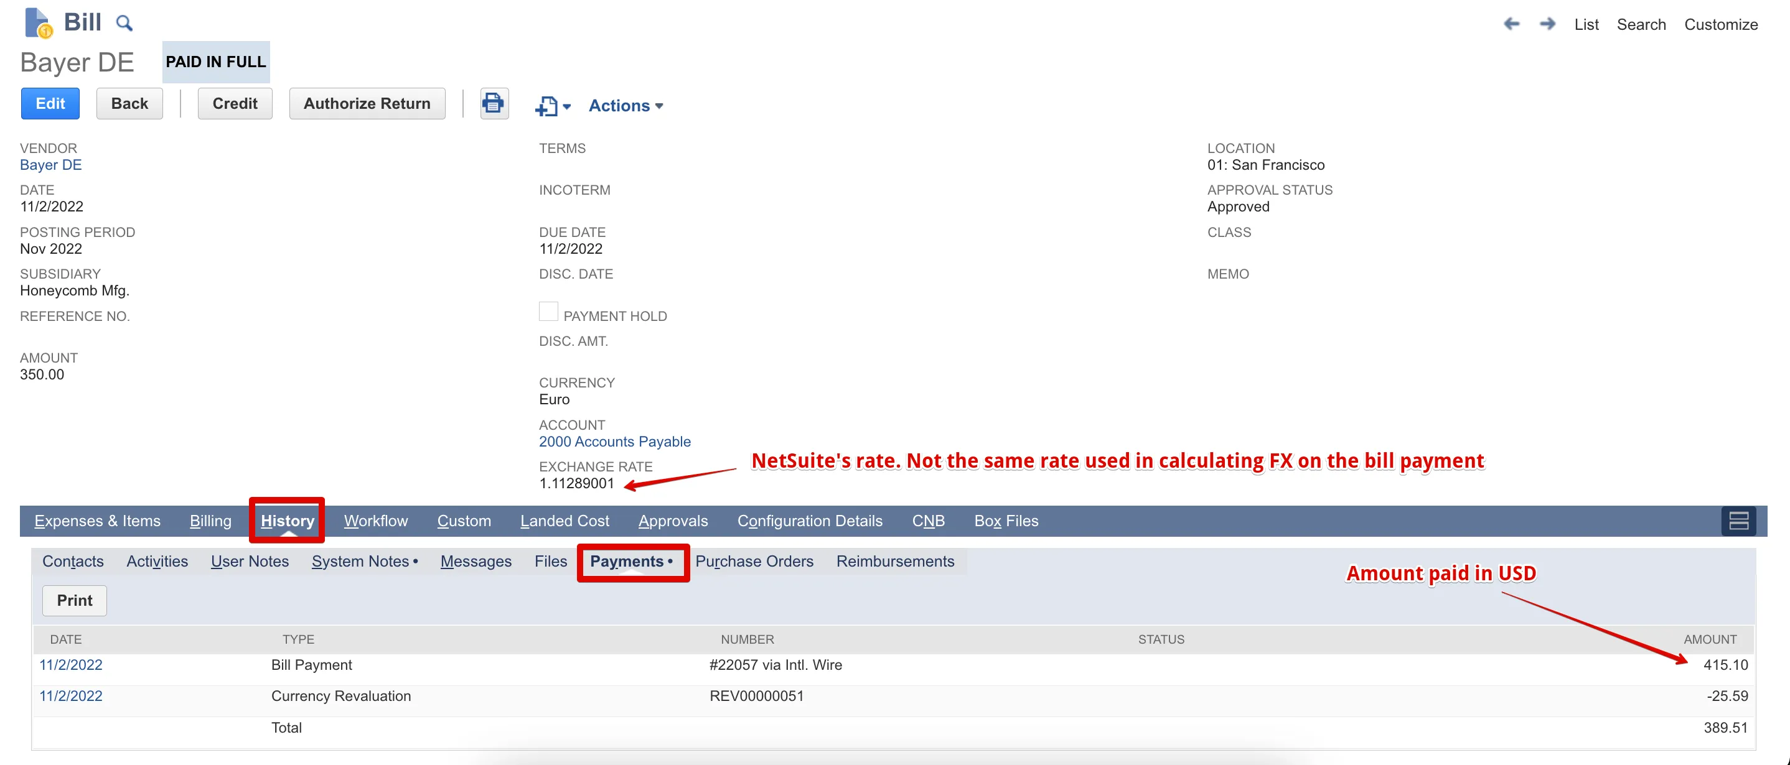Select the Files subtab
This screenshot has height=765, width=1790.
pyautogui.click(x=550, y=561)
